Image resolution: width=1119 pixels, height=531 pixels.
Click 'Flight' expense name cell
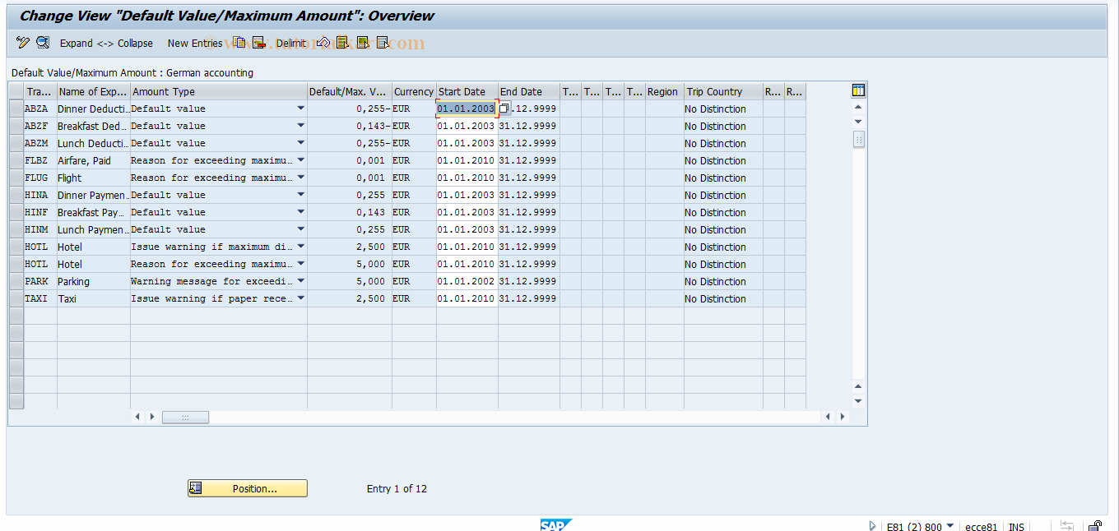[x=93, y=178]
